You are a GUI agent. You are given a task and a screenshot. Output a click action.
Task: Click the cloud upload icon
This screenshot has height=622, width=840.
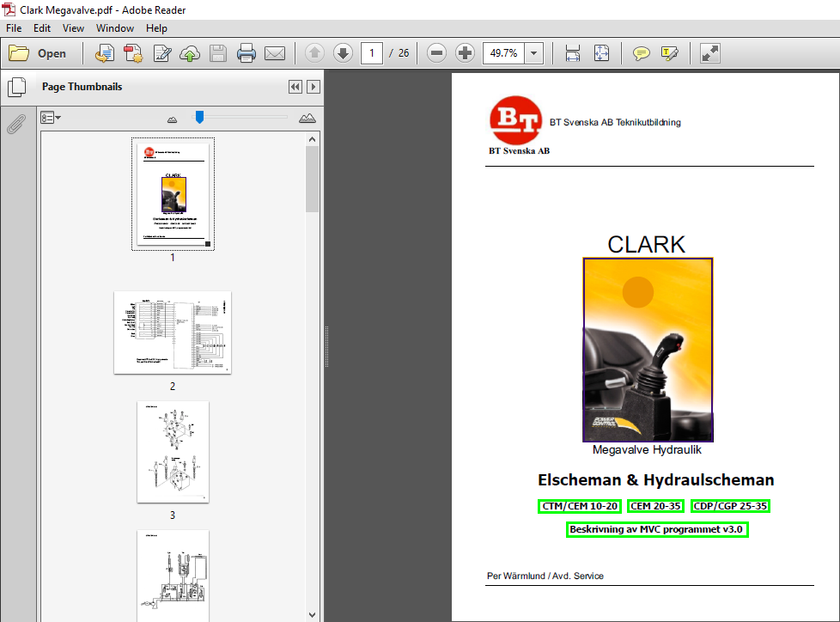coord(190,53)
